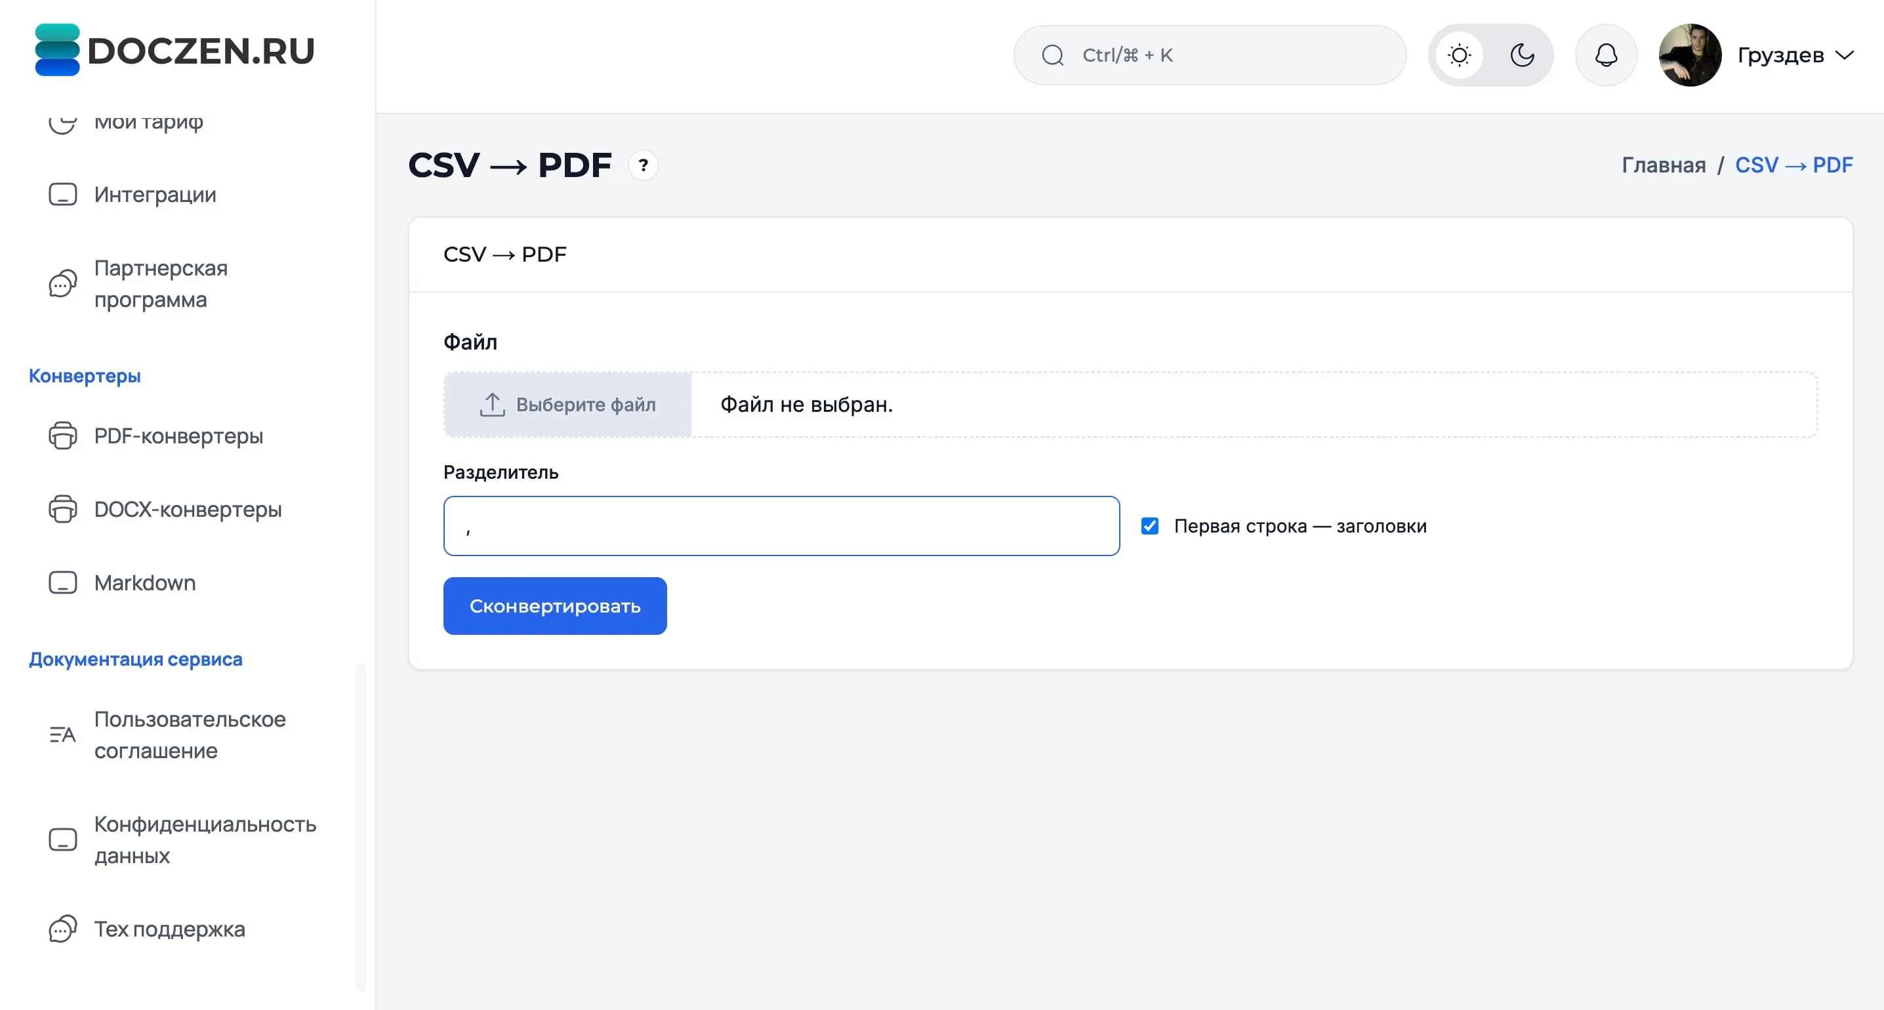This screenshot has width=1884, height=1010.
Task: Switch to light theme sun icon
Action: [x=1459, y=55]
